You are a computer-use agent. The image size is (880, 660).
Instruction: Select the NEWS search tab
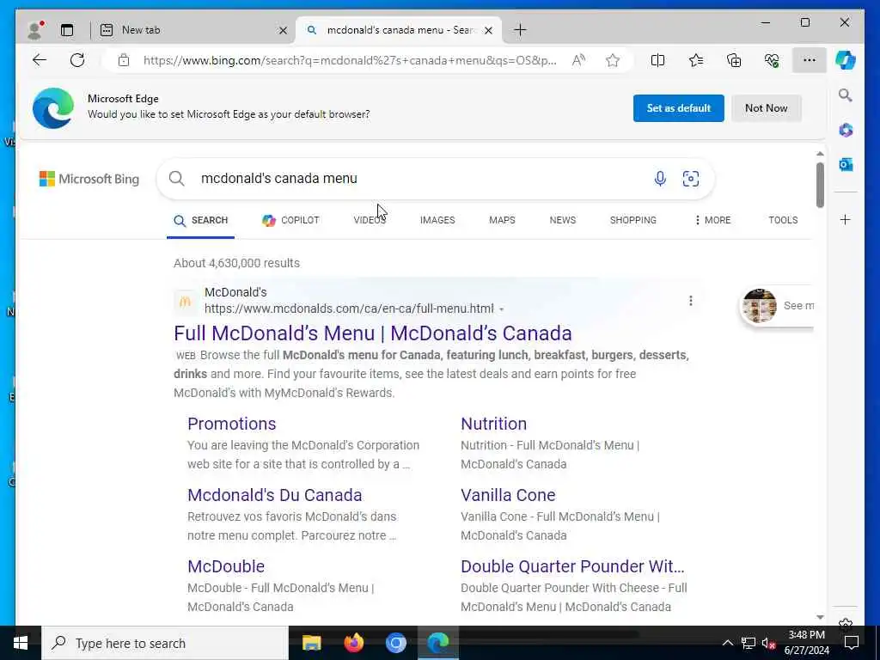coord(562,220)
